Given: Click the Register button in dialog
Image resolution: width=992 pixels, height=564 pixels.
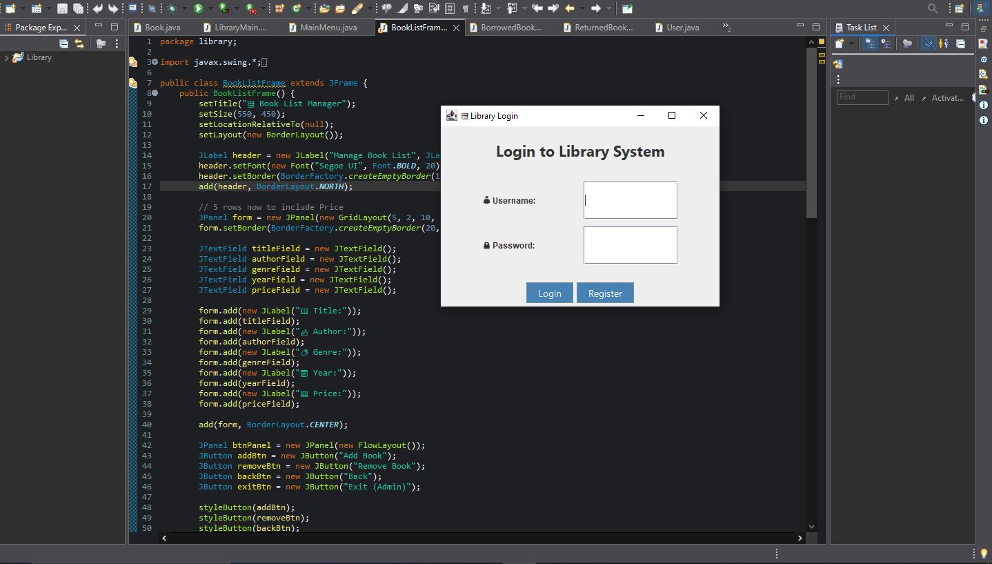Looking at the screenshot, I should [x=605, y=293].
